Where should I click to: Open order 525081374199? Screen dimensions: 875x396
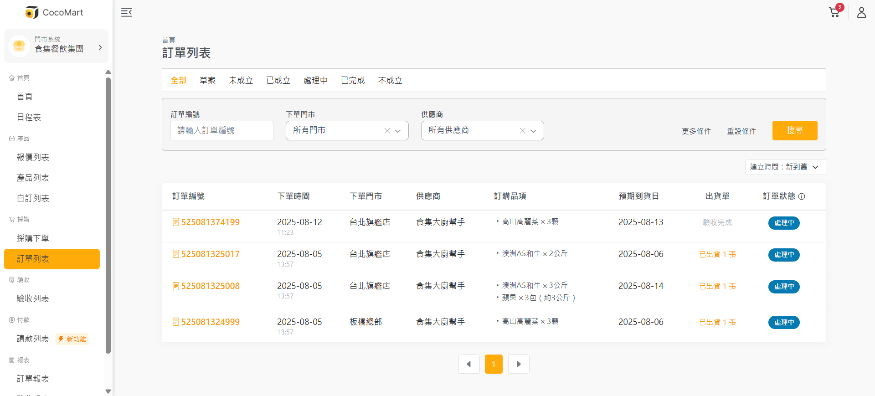[211, 222]
